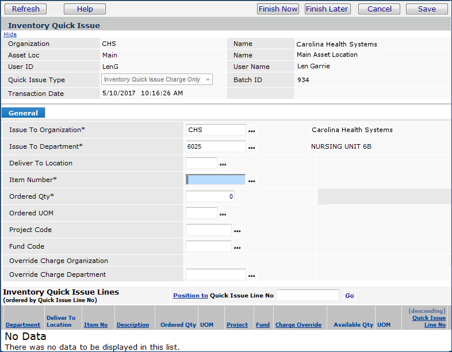Click the Finish Now button
This screenshot has width=452, height=352.
pyautogui.click(x=278, y=9)
